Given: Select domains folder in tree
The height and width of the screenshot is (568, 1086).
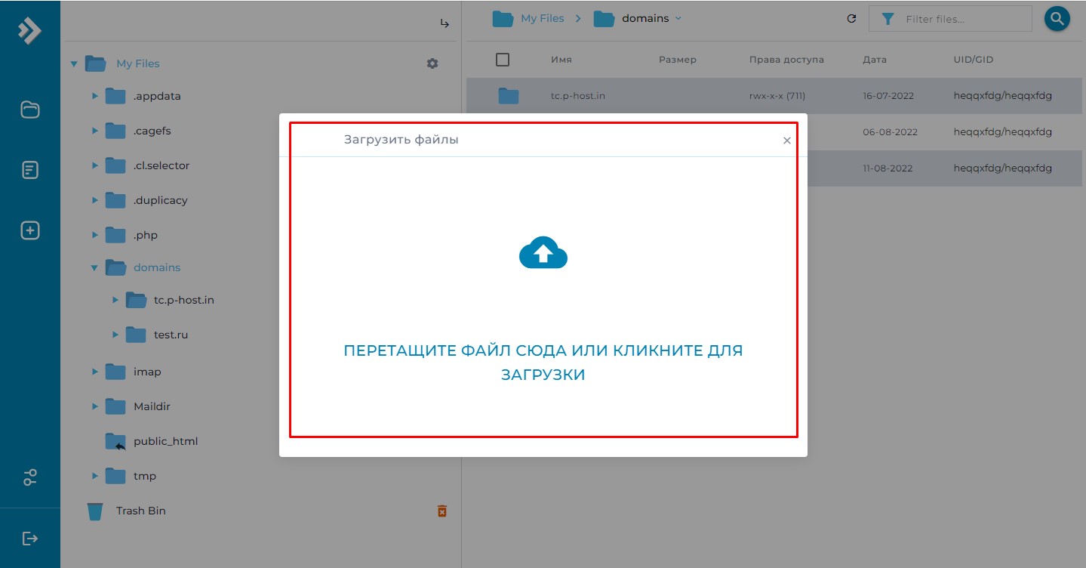Looking at the screenshot, I should tap(157, 267).
